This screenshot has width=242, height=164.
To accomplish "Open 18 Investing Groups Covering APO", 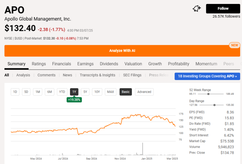I will click(207, 76).
